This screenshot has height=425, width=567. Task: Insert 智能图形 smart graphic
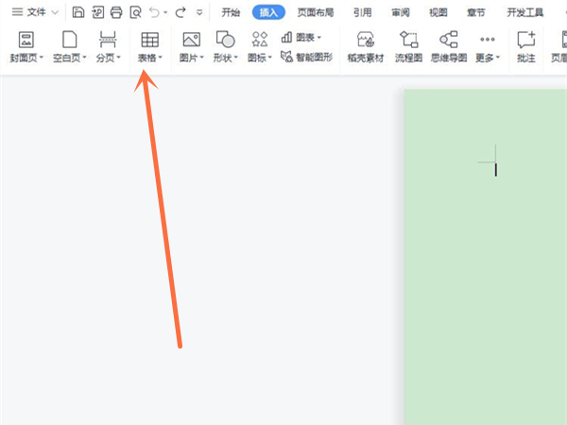tap(306, 57)
